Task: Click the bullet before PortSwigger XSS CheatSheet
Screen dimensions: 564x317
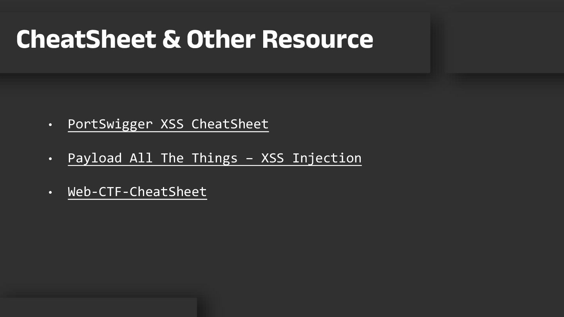Action: coord(50,125)
